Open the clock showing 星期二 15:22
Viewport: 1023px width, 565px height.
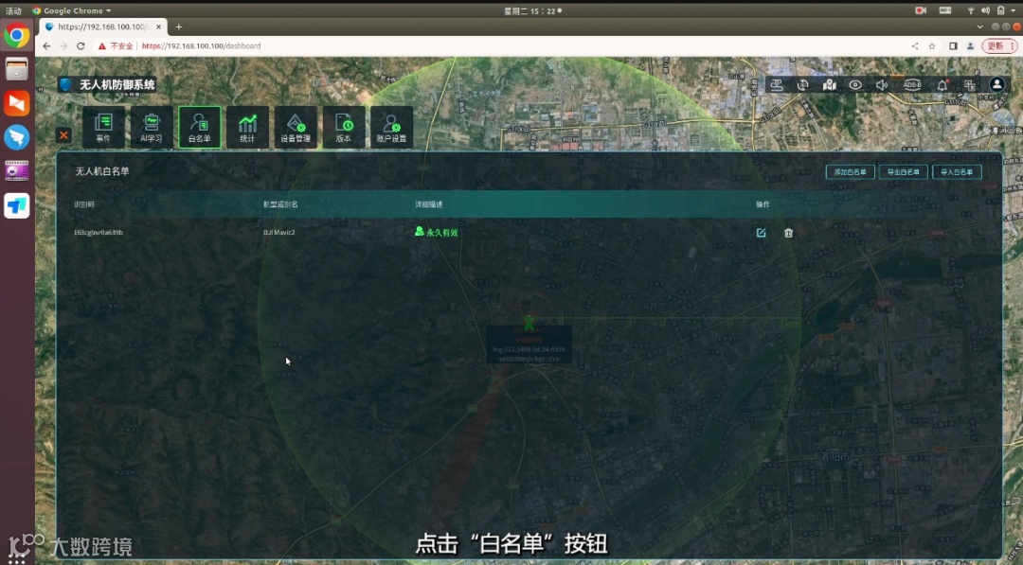click(531, 10)
